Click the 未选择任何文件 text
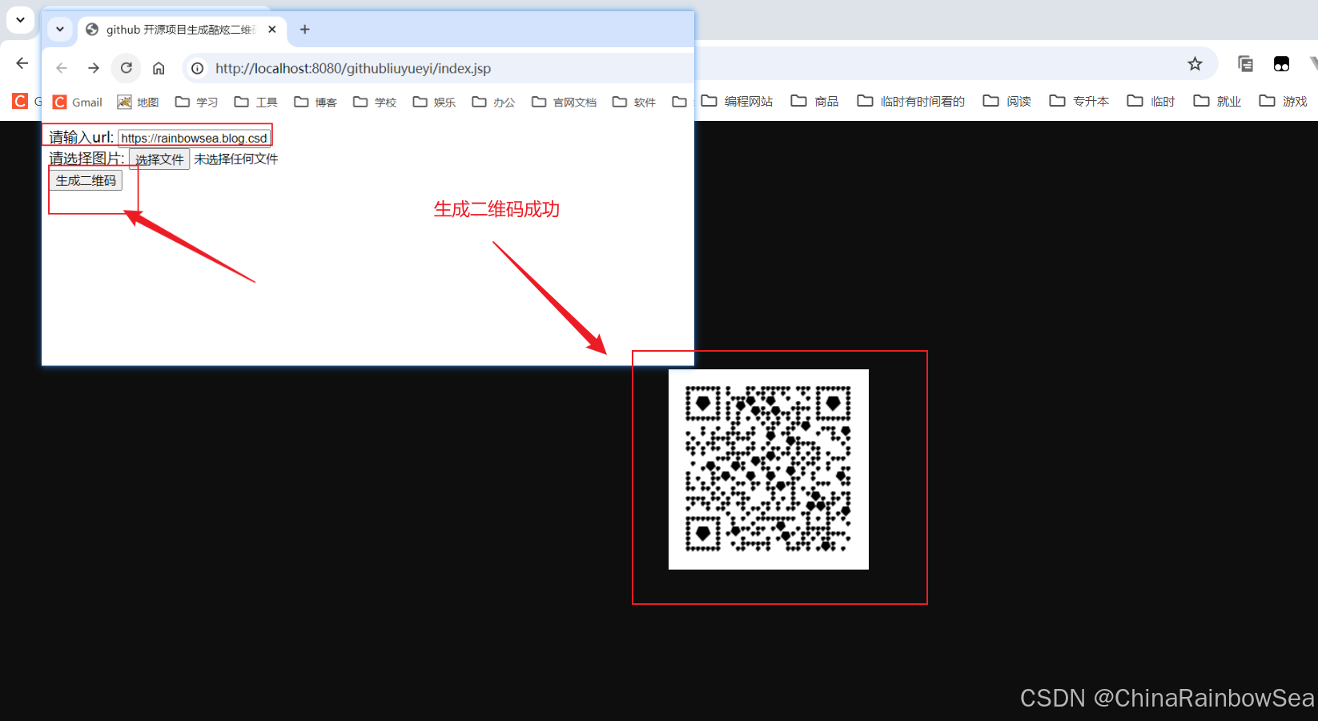The height and width of the screenshot is (721, 1318). [236, 159]
